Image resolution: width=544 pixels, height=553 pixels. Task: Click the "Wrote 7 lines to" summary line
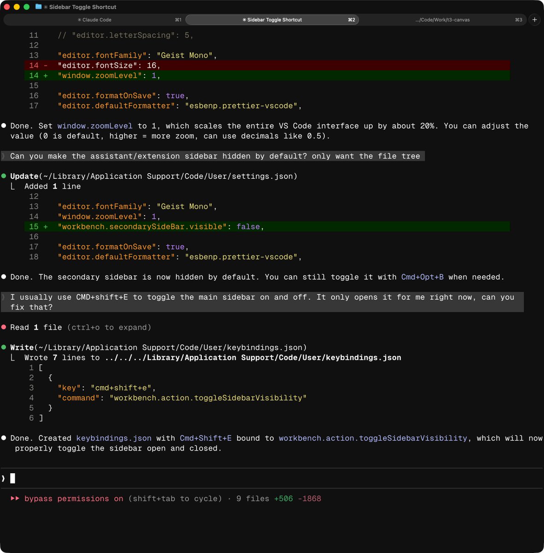click(213, 358)
